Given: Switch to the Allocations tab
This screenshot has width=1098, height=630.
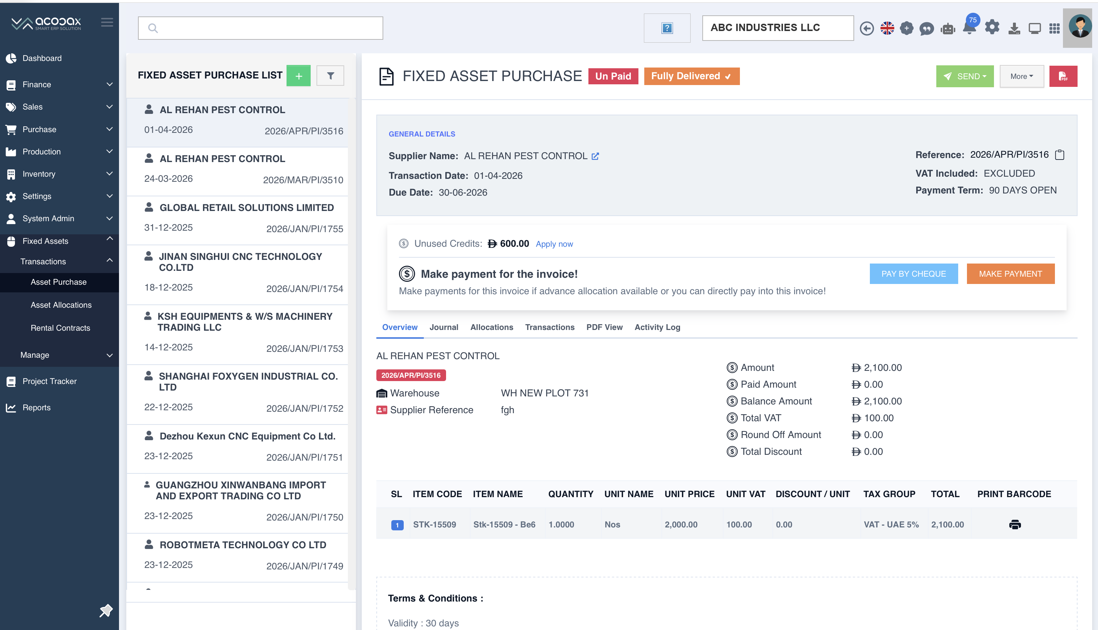Looking at the screenshot, I should click(491, 327).
